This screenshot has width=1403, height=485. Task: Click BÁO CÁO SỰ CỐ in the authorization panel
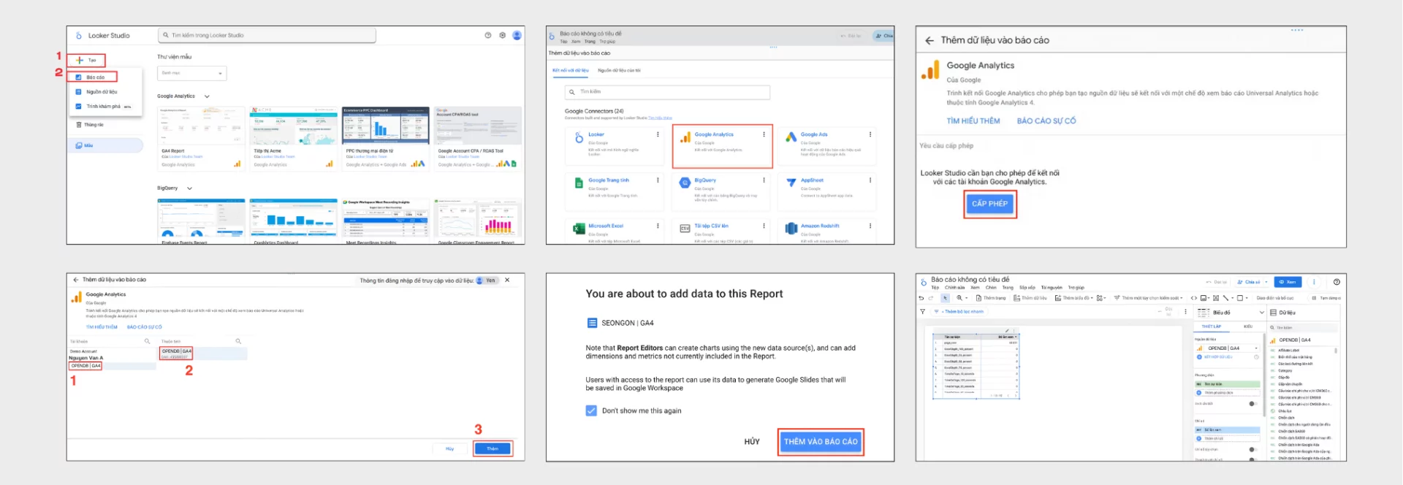pyautogui.click(x=1046, y=121)
